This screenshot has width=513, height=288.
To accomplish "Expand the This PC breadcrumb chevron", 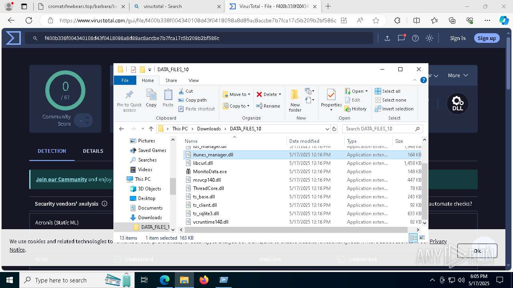I will click(192, 129).
